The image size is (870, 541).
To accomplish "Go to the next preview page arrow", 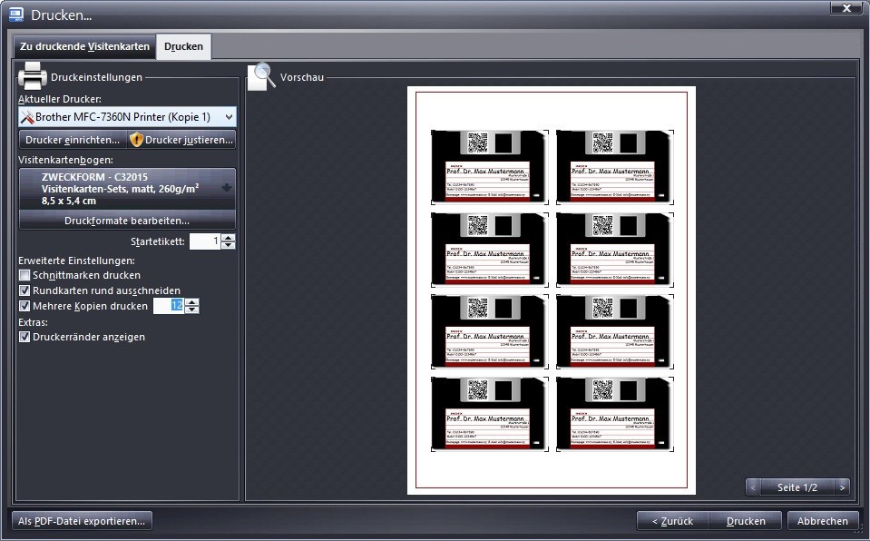I will 842,487.
